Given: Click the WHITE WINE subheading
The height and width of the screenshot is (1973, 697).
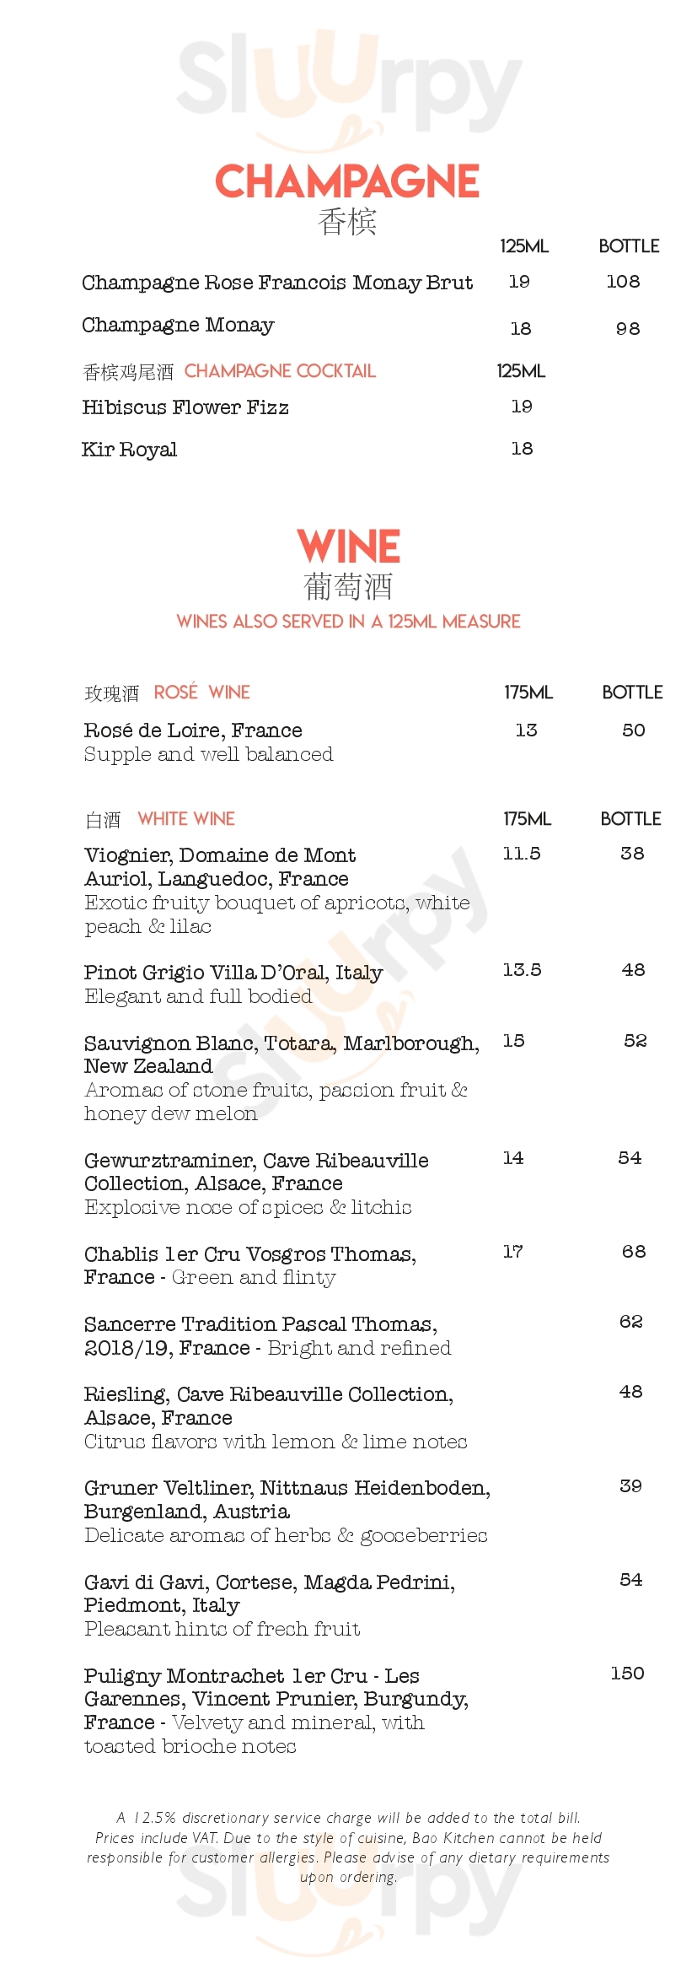Looking at the screenshot, I should tap(186, 819).
